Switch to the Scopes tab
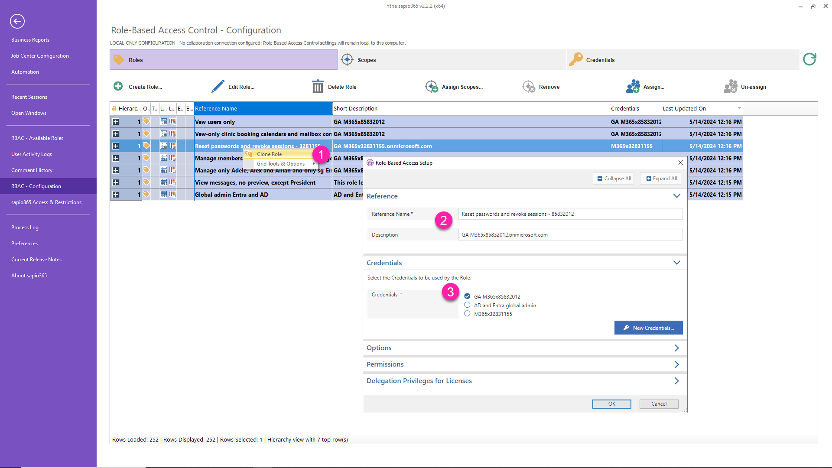This screenshot has height=468, width=832. tap(452, 59)
